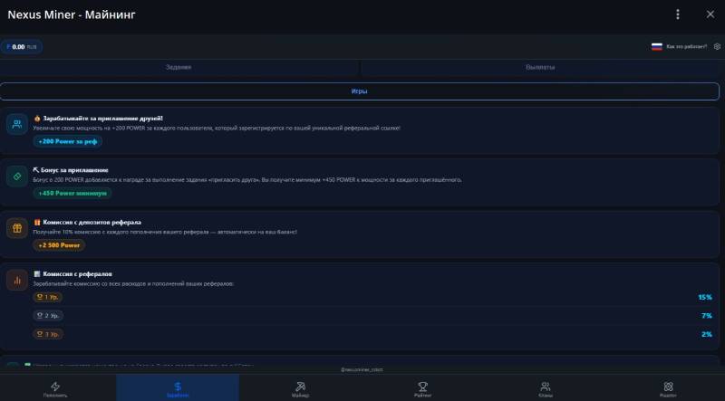725x401 pixels.
Task: Click the gift icon beside Комиссия с депозитов
Action: point(17,228)
